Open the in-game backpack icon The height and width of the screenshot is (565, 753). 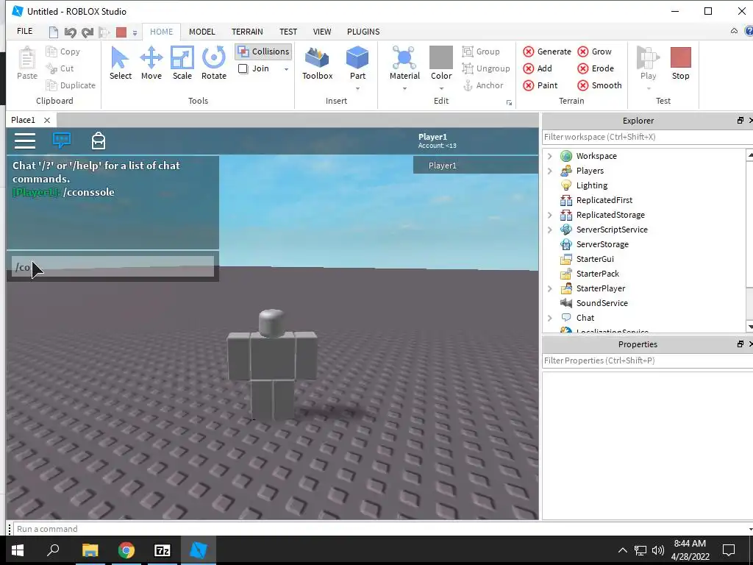(x=99, y=141)
